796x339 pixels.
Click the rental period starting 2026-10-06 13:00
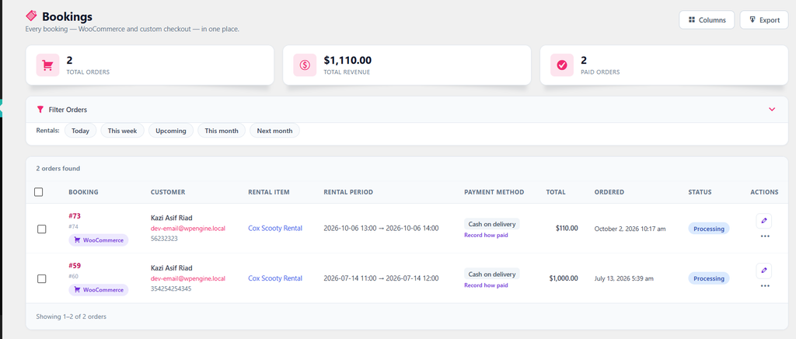coord(381,229)
